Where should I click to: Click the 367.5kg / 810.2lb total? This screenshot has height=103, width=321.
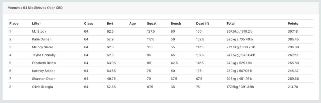(240, 31)
